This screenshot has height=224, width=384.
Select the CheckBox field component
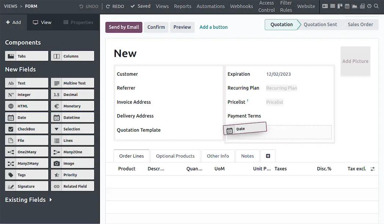tap(26, 129)
